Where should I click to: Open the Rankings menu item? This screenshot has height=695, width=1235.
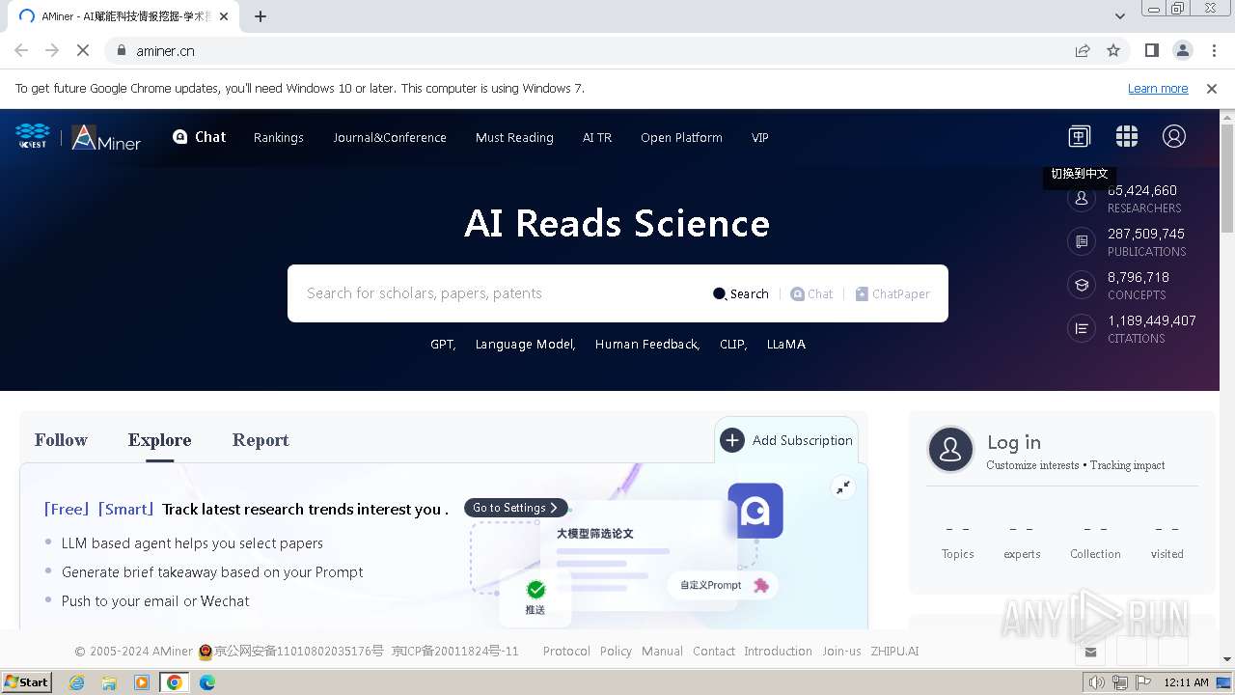[279, 137]
